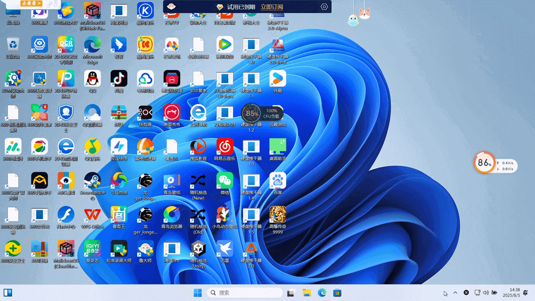The width and height of the screenshot is (535, 301).
Task: Expand the hidden system tray icons chevron
Action: coord(455,293)
